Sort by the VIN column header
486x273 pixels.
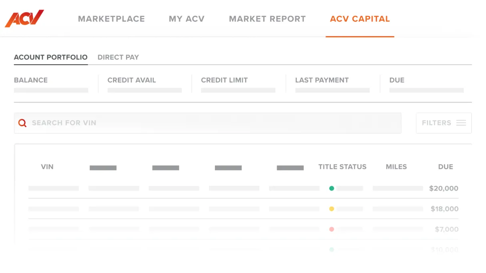[47, 167]
